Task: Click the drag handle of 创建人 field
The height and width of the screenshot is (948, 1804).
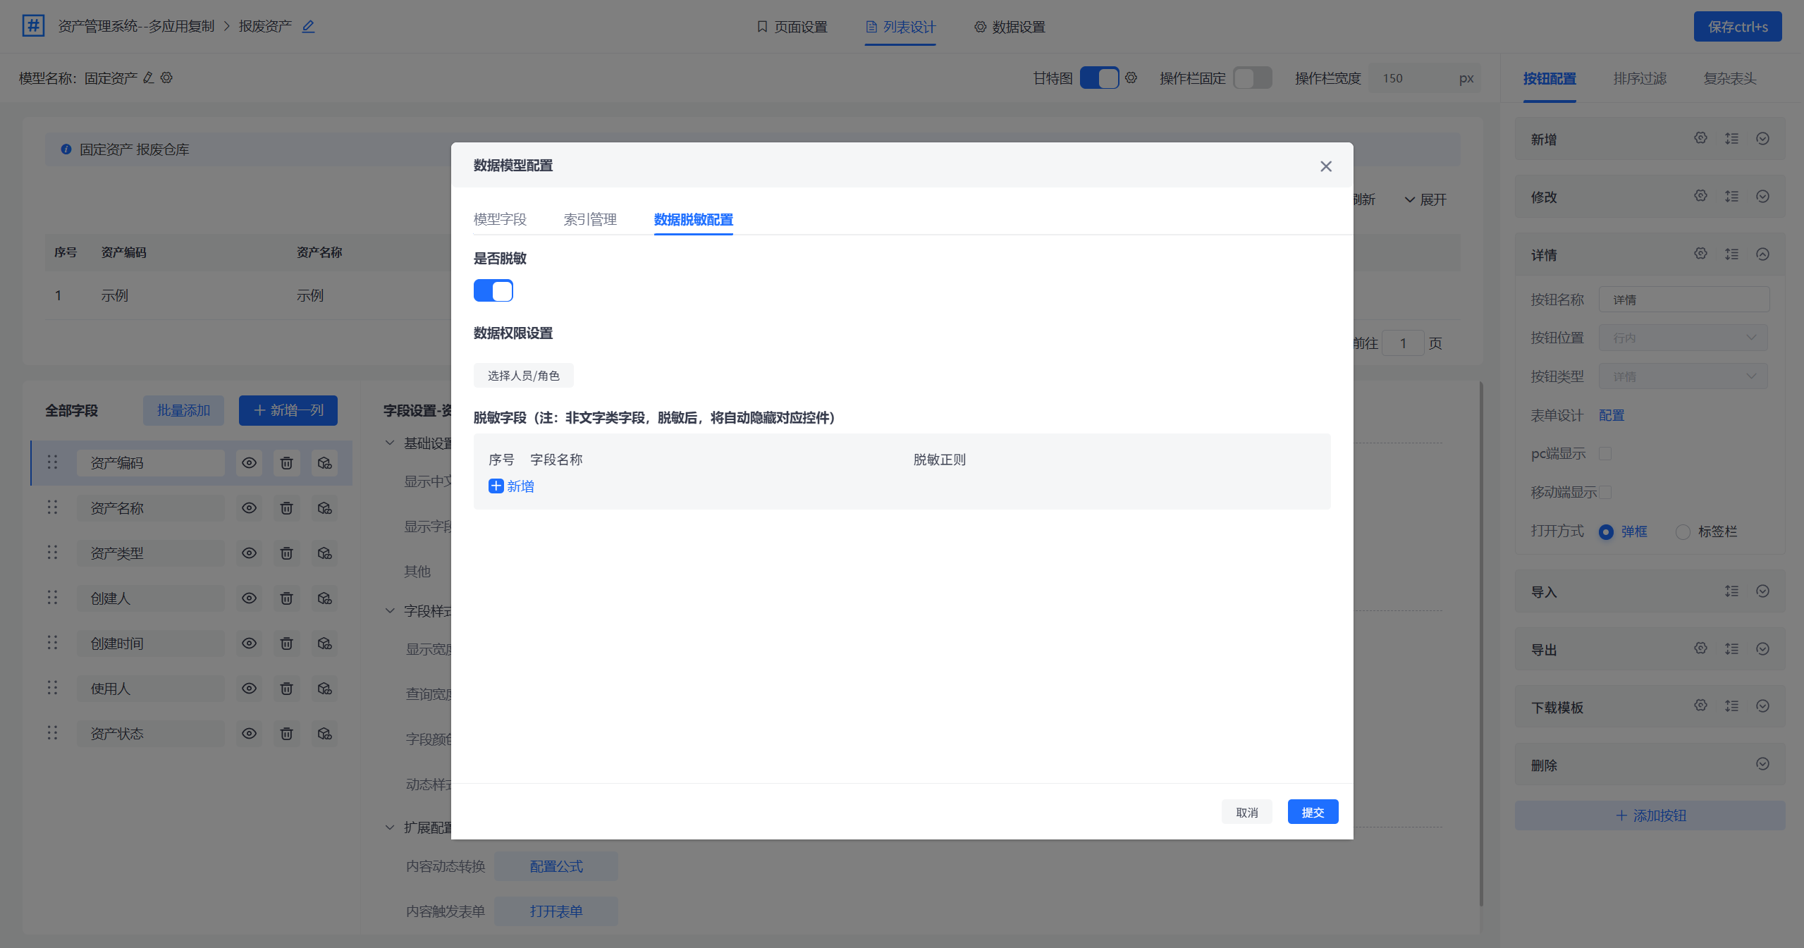Action: (x=52, y=598)
